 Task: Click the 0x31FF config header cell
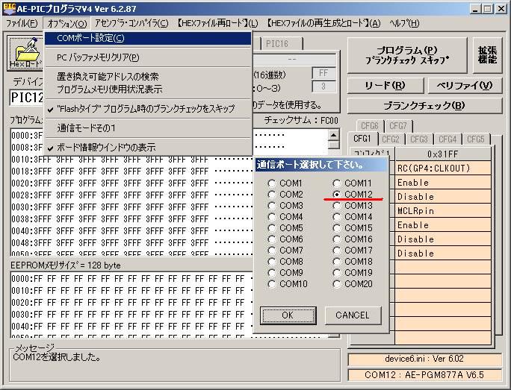tap(443, 154)
